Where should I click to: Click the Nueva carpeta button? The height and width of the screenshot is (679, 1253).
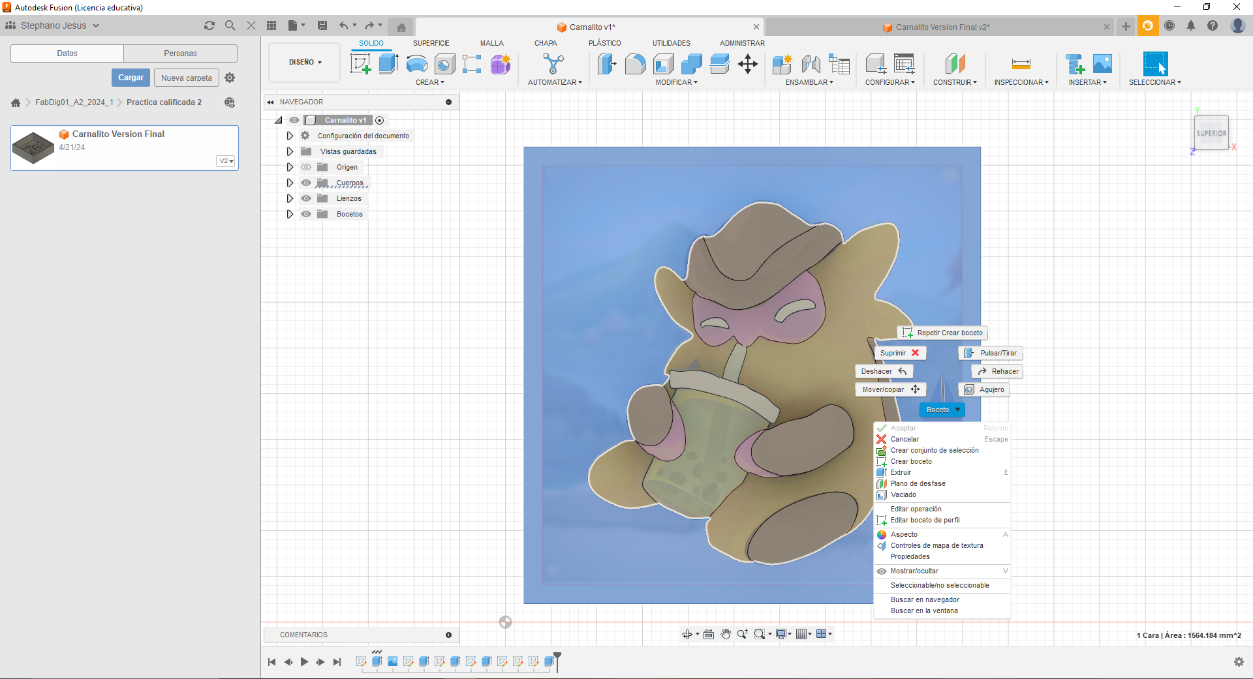[187, 78]
